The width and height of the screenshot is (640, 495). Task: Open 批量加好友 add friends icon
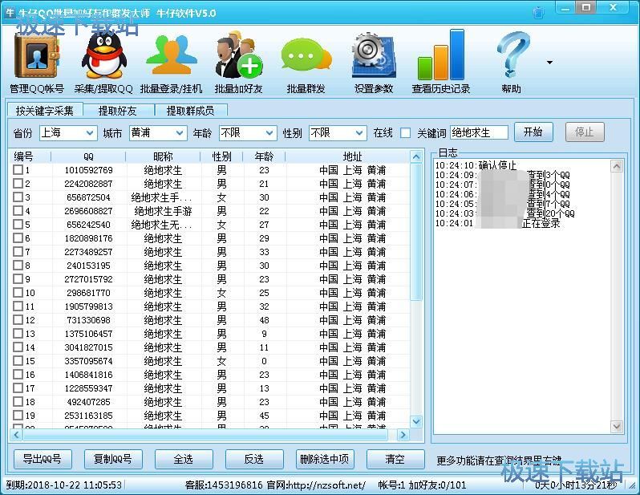(x=238, y=55)
